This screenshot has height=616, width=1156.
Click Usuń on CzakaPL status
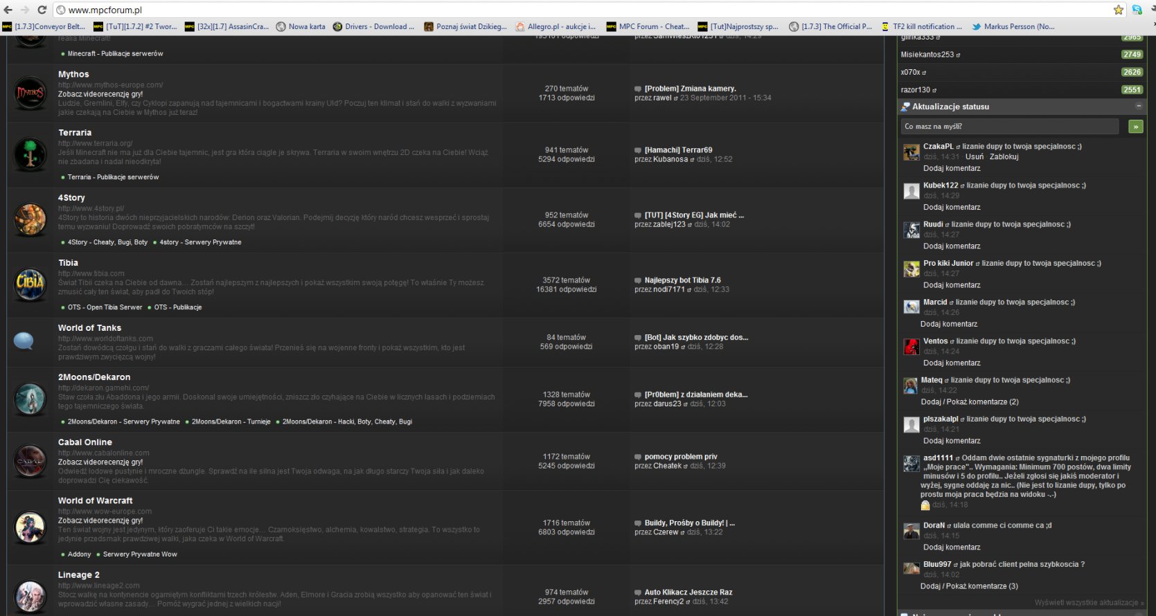coord(975,156)
